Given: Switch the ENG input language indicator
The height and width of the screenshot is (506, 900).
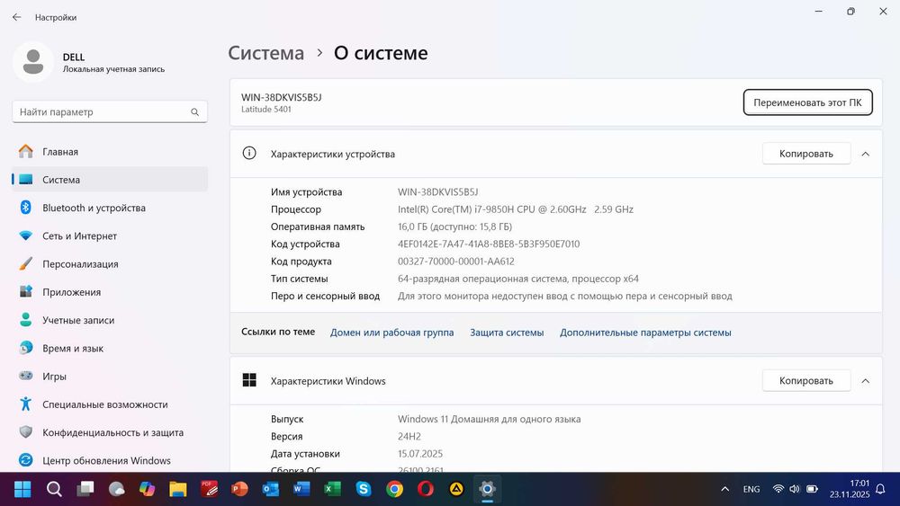Looking at the screenshot, I should coord(751,489).
